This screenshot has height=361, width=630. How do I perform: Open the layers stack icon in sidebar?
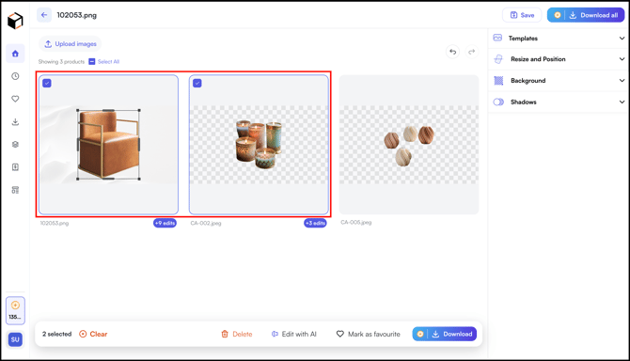[x=15, y=144]
